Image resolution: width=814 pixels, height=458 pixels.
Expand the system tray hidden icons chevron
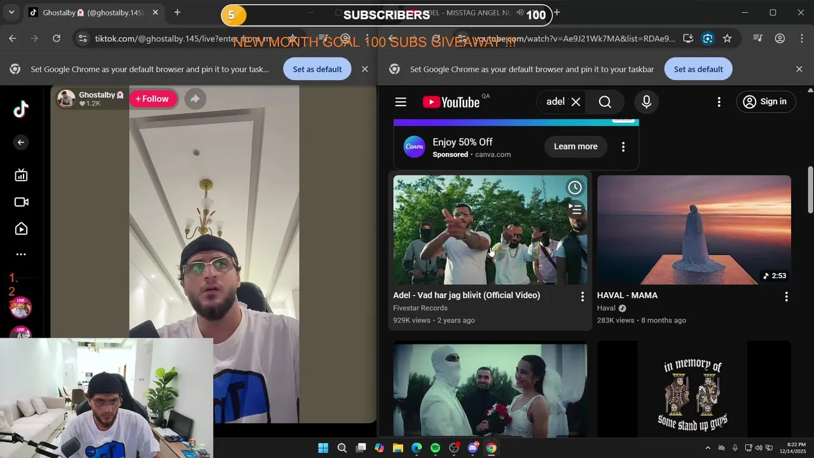(708, 448)
